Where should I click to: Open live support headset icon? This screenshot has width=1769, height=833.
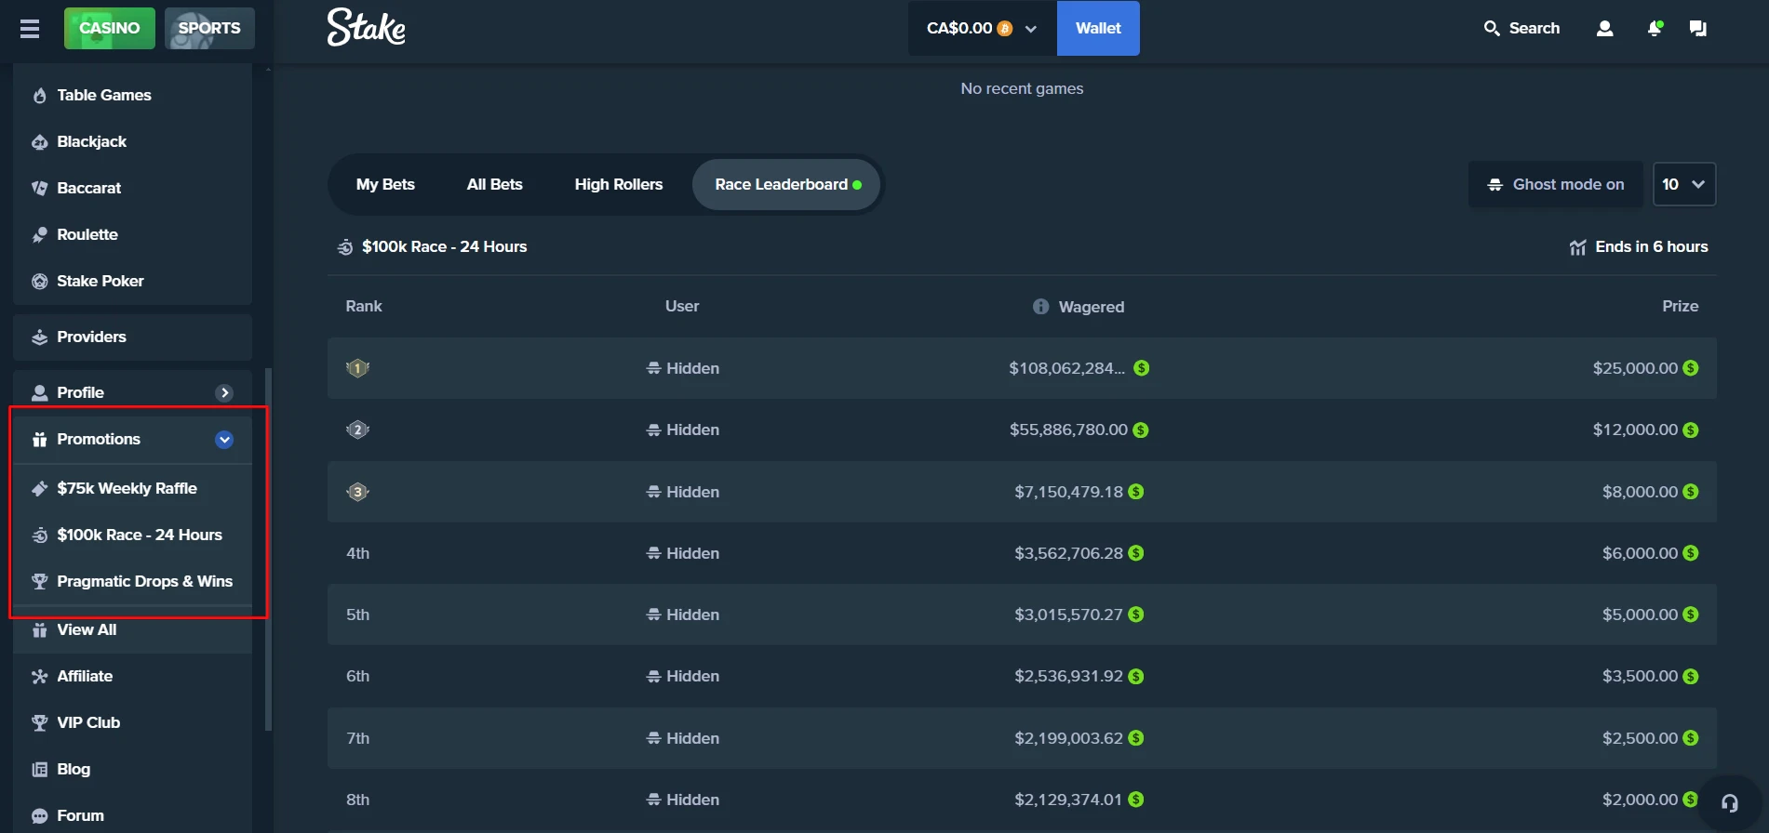click(1729, 803)
